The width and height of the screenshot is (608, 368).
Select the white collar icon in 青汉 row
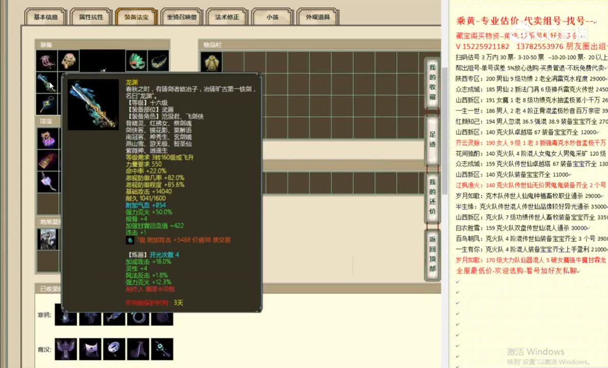(x=90, y=349)
